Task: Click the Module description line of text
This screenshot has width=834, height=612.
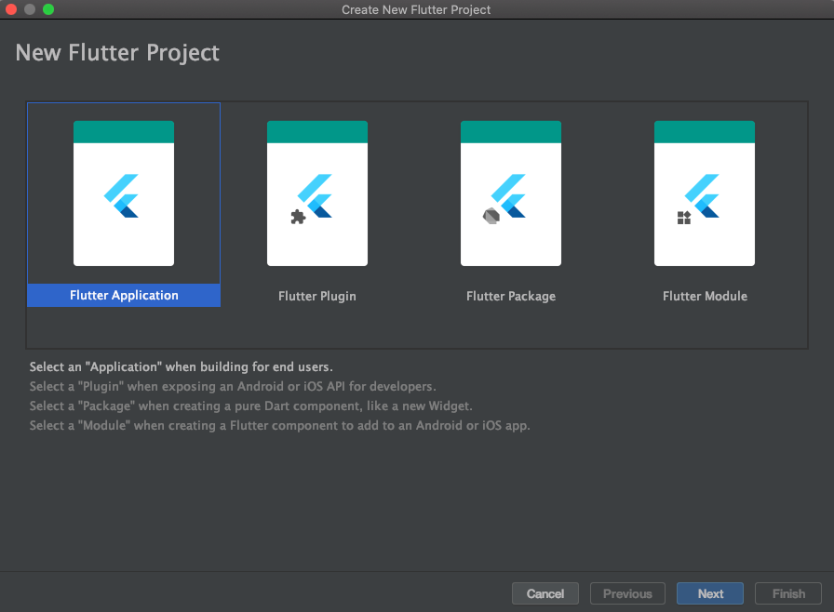Action: [280, 426]
